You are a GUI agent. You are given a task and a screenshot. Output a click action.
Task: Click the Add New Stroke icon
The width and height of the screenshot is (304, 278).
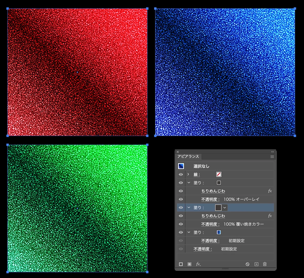point(181,264)
